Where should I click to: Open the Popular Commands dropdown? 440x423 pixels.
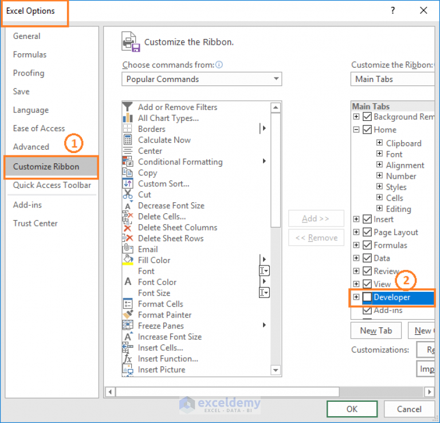tap(202, 79)
